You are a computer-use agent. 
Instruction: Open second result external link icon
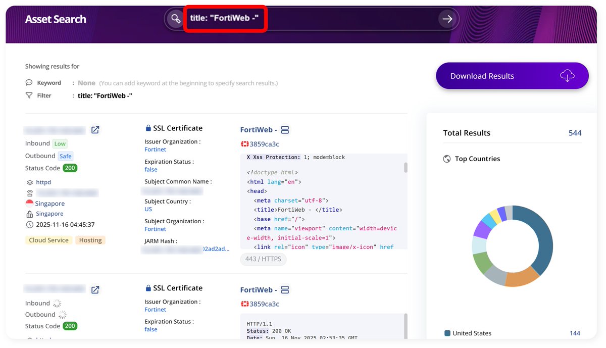pyautogui.click(x=95, y=290)
